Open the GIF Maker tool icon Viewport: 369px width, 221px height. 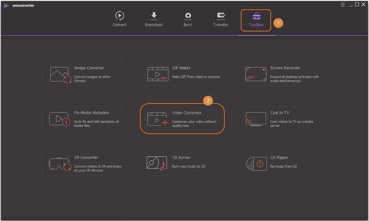click(x=158, y=74)
